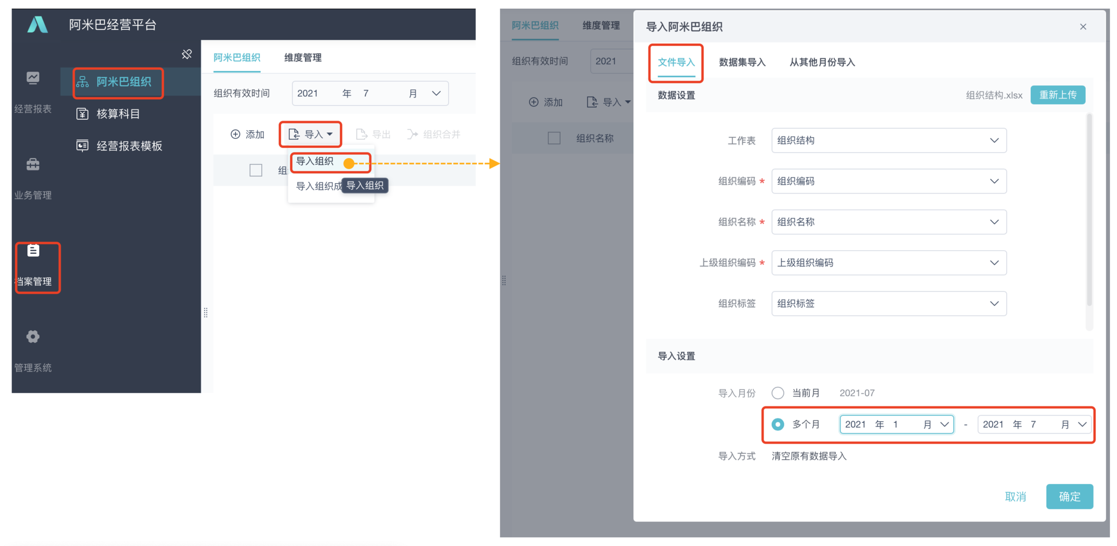
Task: Select the 当前月 radio button
Action: (778, 393)
